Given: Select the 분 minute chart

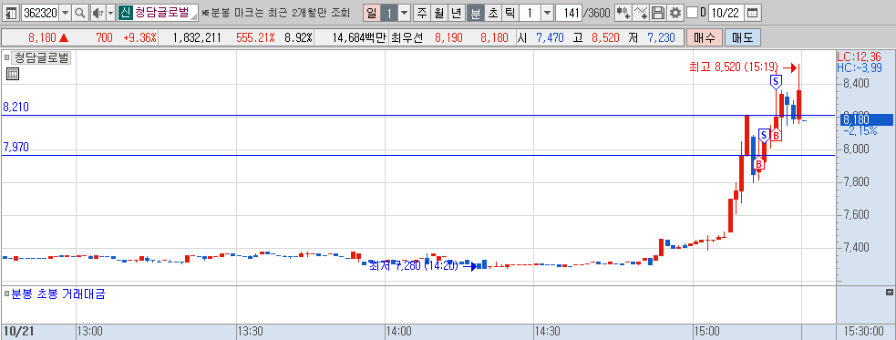Looking at the screenshot, I should [x=475, y=13].
